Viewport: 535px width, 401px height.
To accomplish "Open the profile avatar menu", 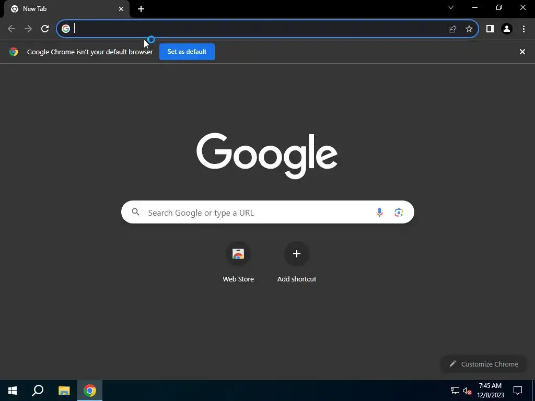I will [x=507, y=29].
